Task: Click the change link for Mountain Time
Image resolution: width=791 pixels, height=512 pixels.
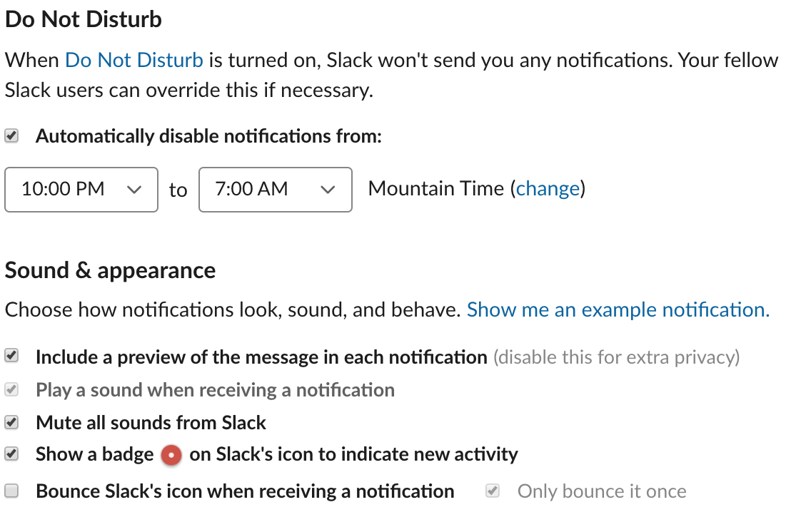Action: 548,189
